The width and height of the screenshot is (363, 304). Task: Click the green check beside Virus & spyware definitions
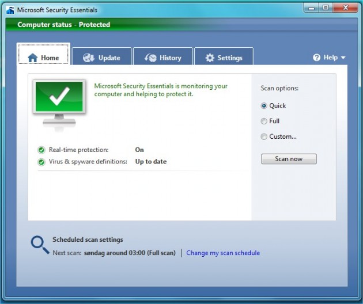coord(41,162)
